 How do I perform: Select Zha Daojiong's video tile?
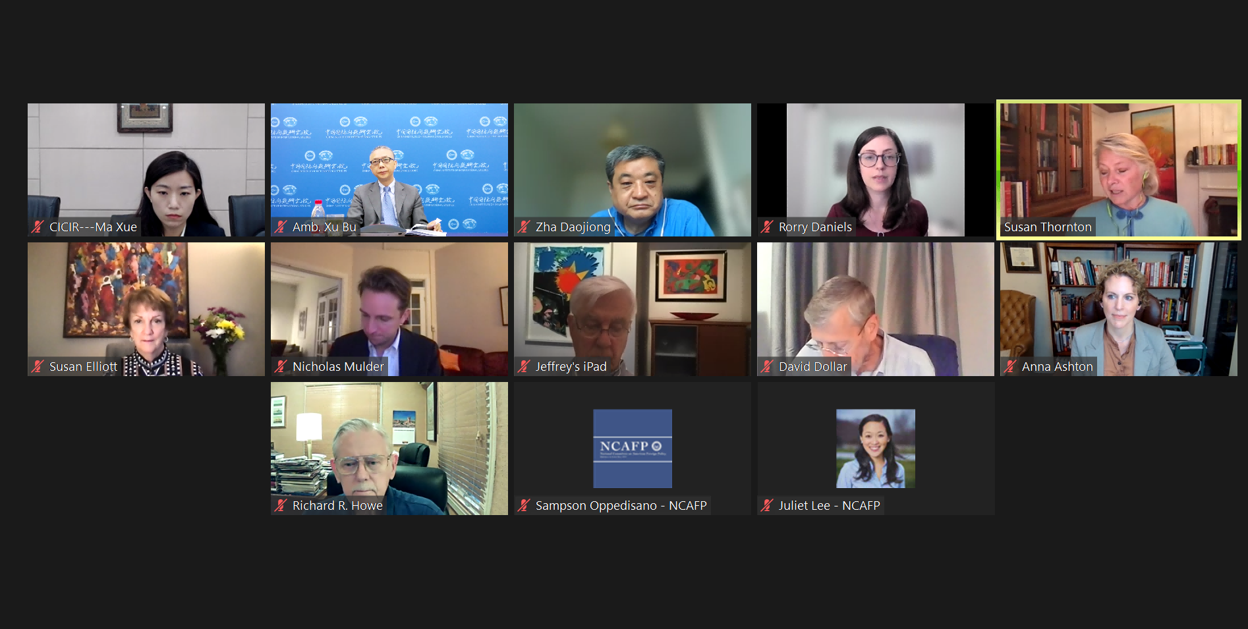(633, 170)
